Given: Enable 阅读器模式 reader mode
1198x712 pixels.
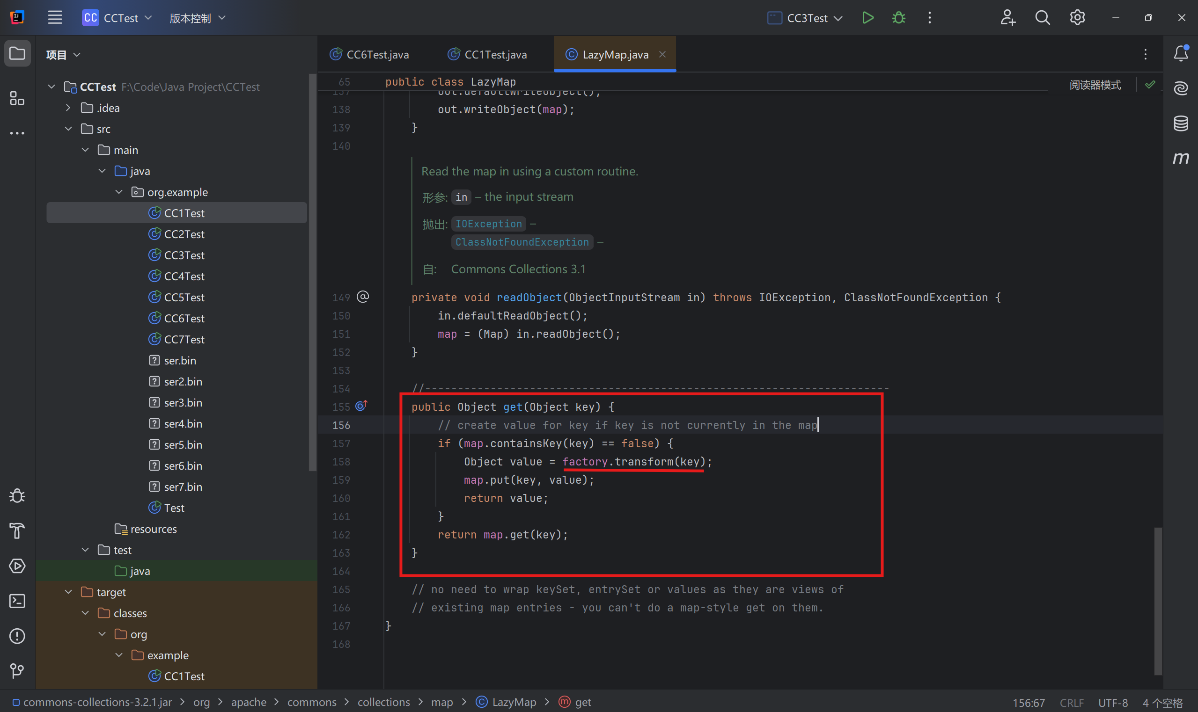Looking at the screenshot, I should (x=1095, y=85).
